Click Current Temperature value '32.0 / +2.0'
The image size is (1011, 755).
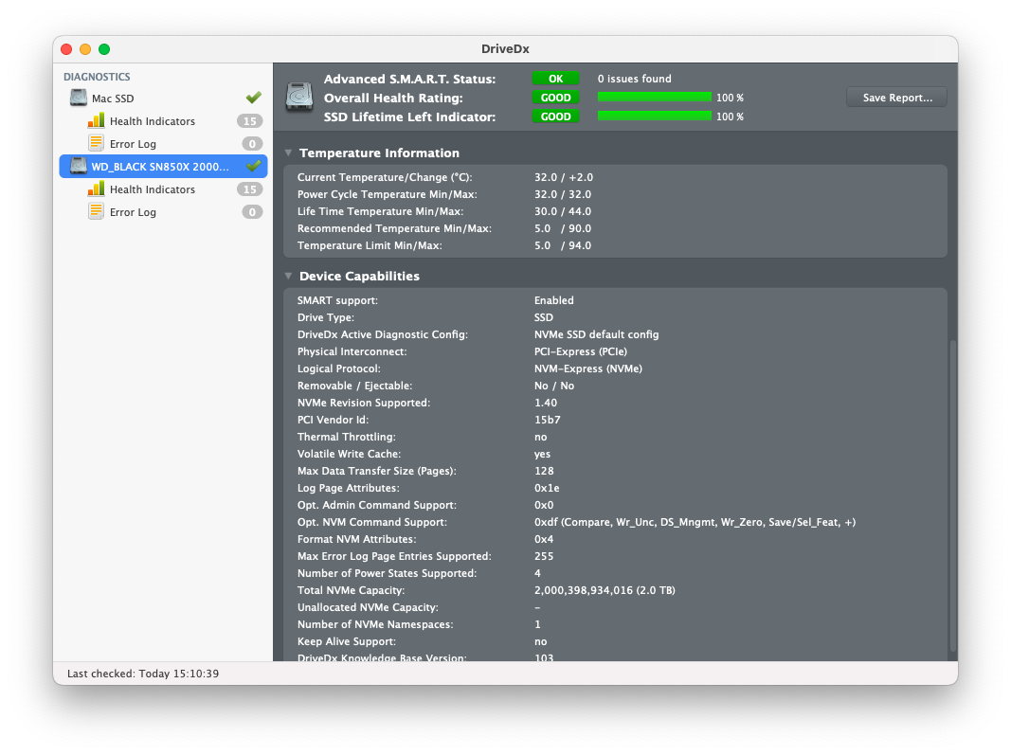[x=563, y=177]
